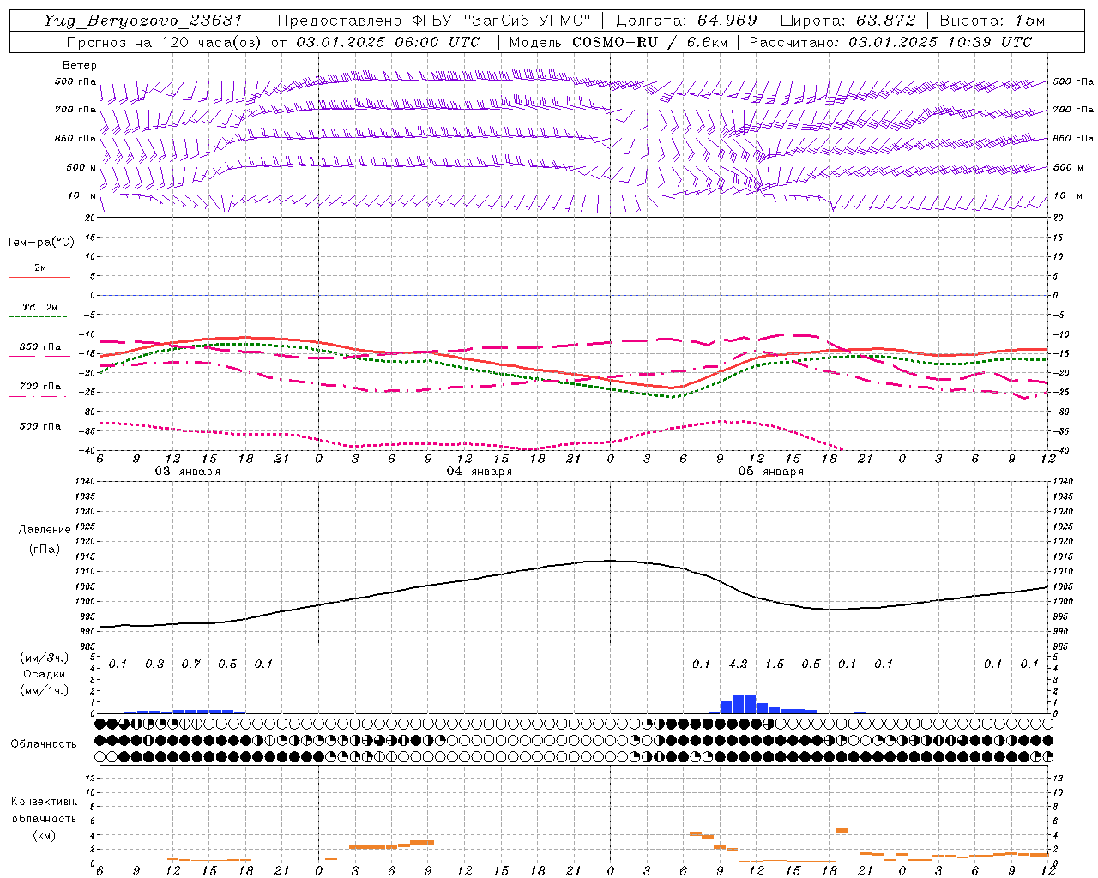Click the (мм/1ч.) precipitation unit label
The width and height of the screenshot is (1098, 878).
pos(44,690)
